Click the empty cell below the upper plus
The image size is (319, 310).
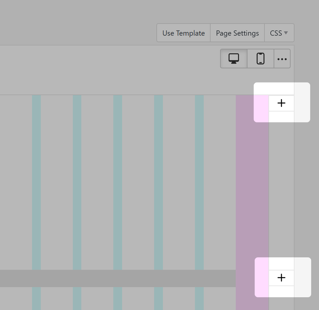coord(281,116)
